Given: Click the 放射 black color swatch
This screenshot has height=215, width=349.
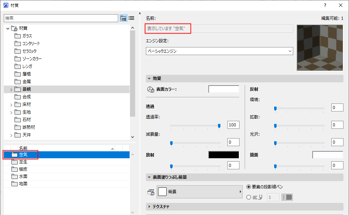Looking at the screenshot, I should point(224,155).
